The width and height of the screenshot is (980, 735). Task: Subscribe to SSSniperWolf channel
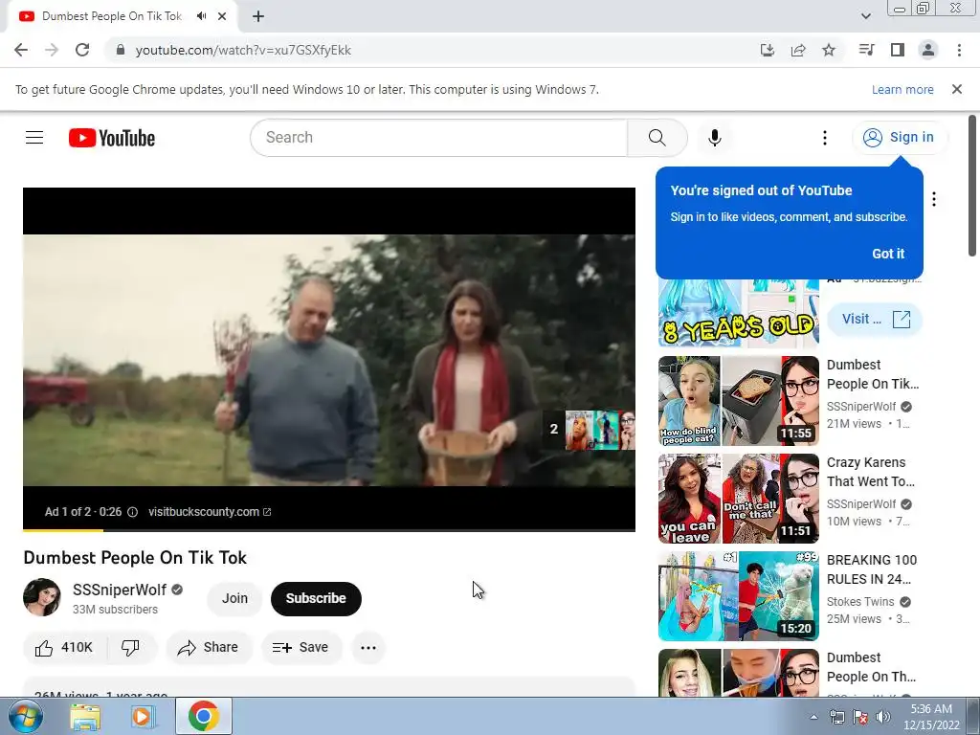click(316, 598)
